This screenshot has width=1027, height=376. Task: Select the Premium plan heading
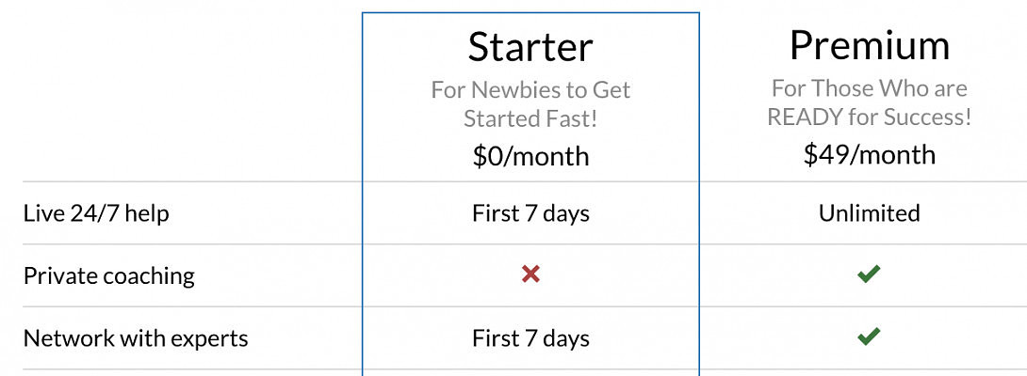(869, 45)
